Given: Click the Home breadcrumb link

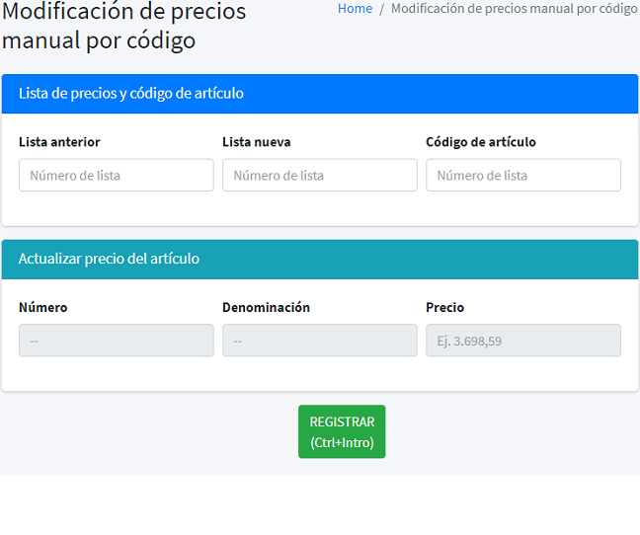Looking at the screenshot, I should click(355, 9).
